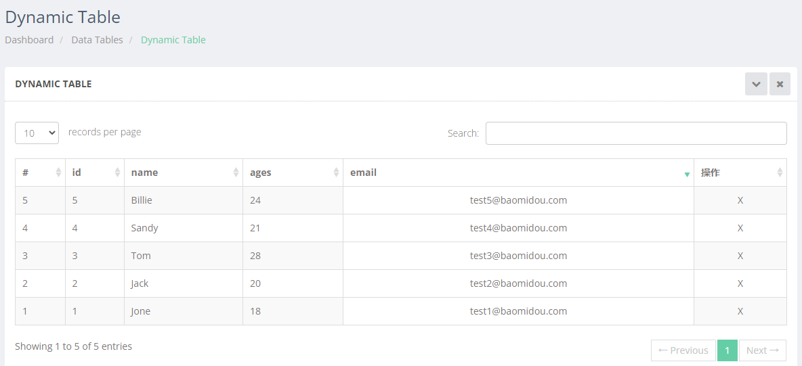Screen dimensions: 802x366
Task: Click the name cell Jone
Action: pyautogui.click(x=184, y=311)
